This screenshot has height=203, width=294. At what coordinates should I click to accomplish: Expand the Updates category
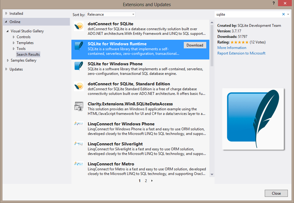6,69
